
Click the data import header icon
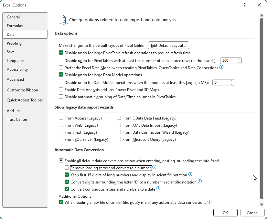[63, 20]
